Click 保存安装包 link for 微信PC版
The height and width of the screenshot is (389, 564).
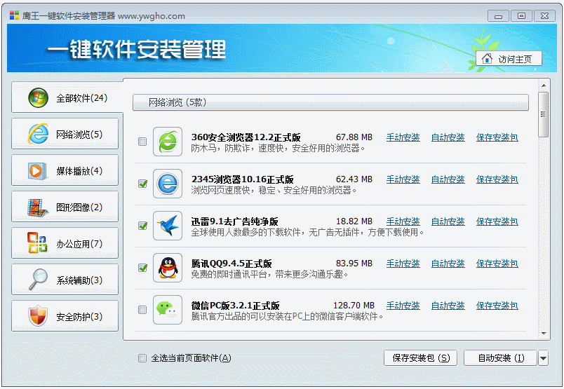tap(497, 306)
